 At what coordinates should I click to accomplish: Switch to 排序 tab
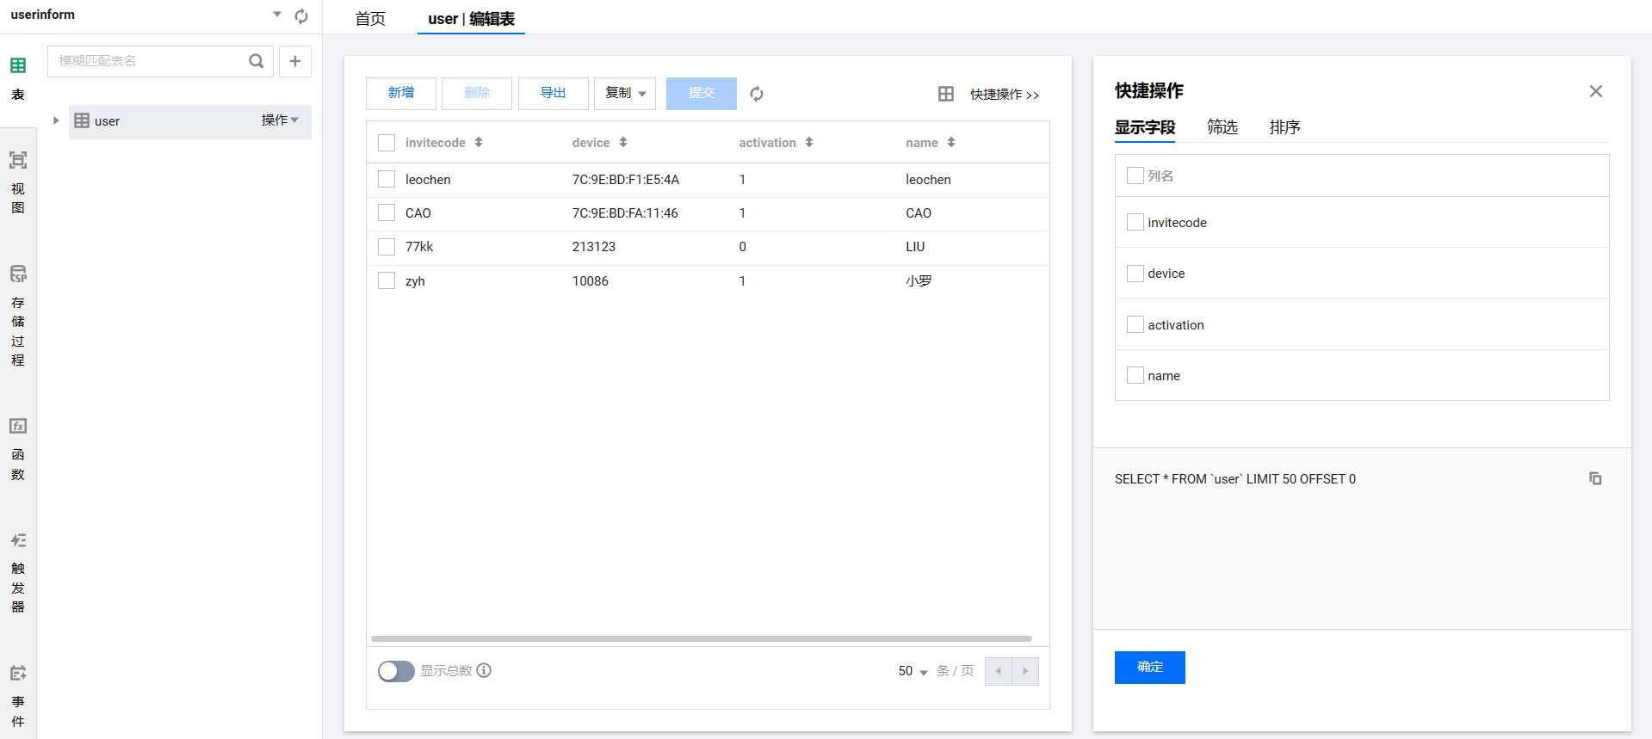(x=1284, y=127)
